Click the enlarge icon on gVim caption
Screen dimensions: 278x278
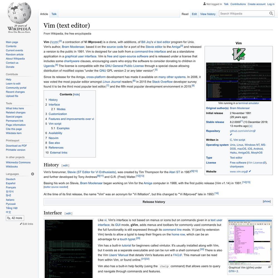pos(269,267)
